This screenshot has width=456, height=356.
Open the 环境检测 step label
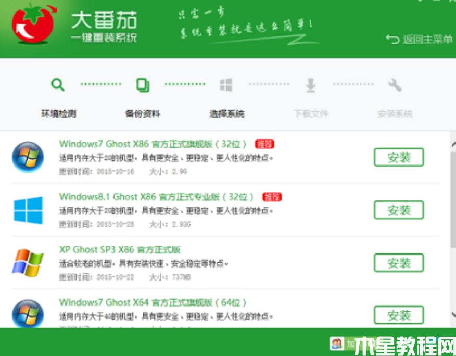click(58, 113)
